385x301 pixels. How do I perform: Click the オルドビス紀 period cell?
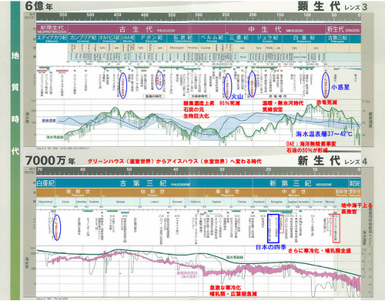pyautogui.click(x=109, y=38)
